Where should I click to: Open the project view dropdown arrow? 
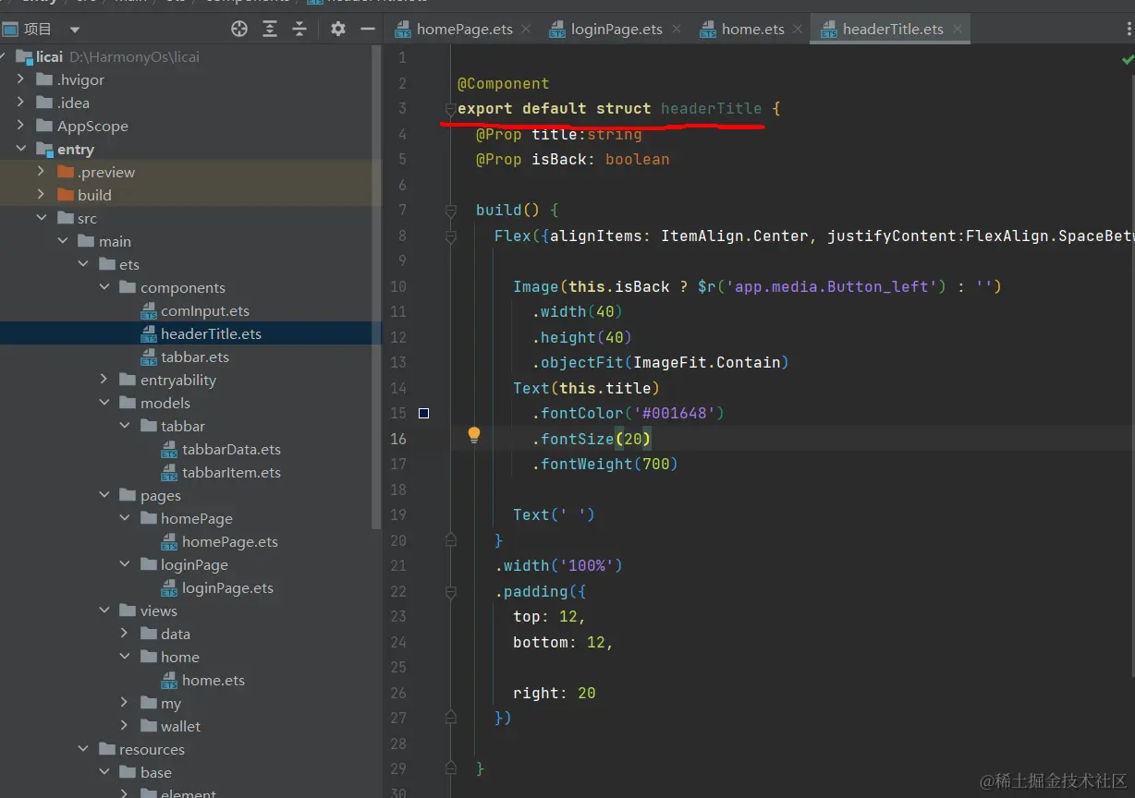click(75, 30)
